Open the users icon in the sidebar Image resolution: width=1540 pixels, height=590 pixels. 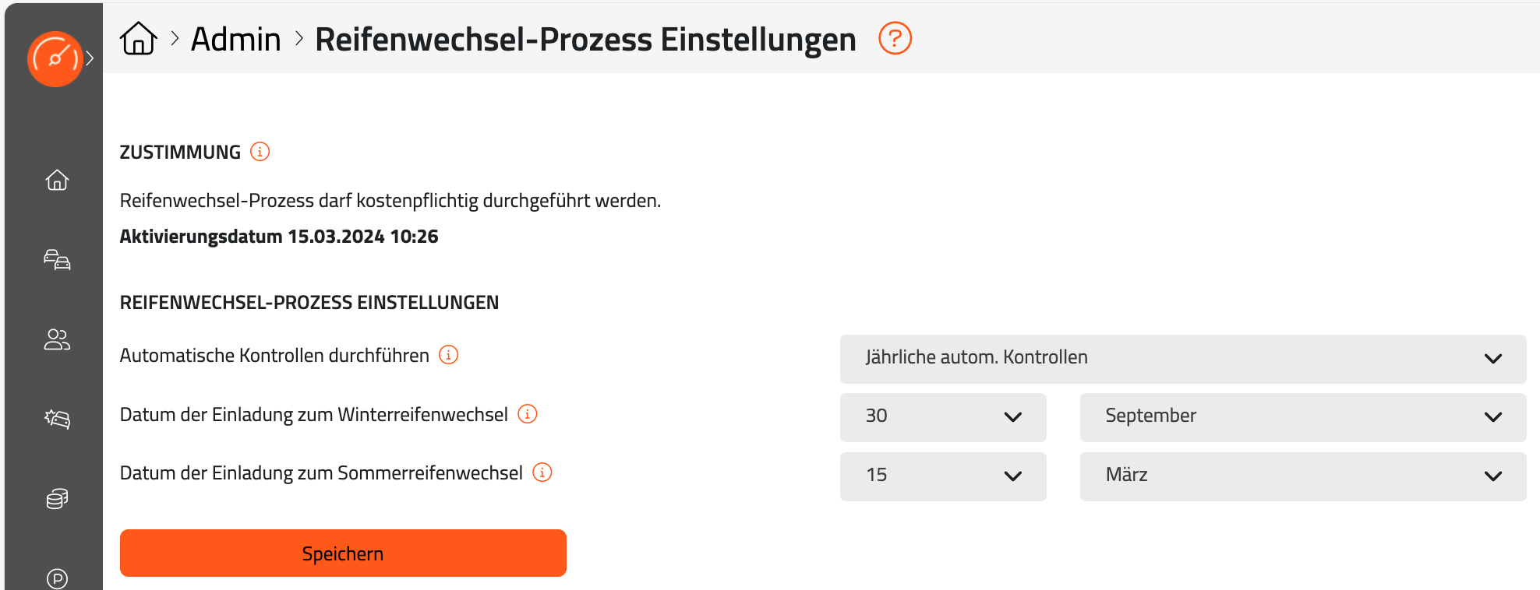pyautogui.click(x=57, y=339)
